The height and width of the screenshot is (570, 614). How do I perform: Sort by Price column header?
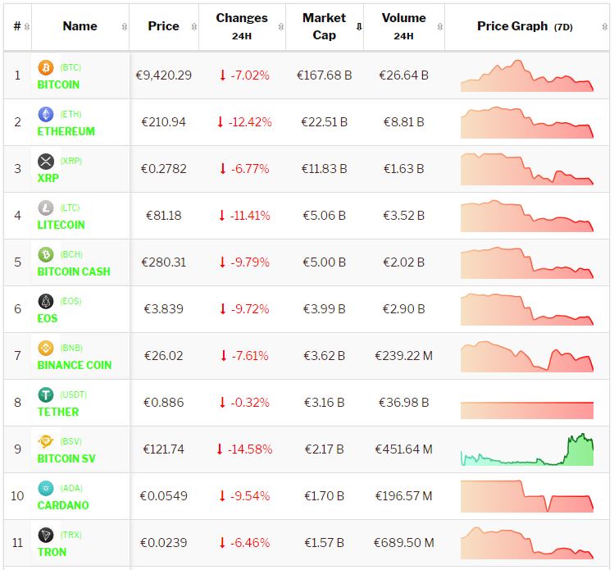tap(164, 26)
